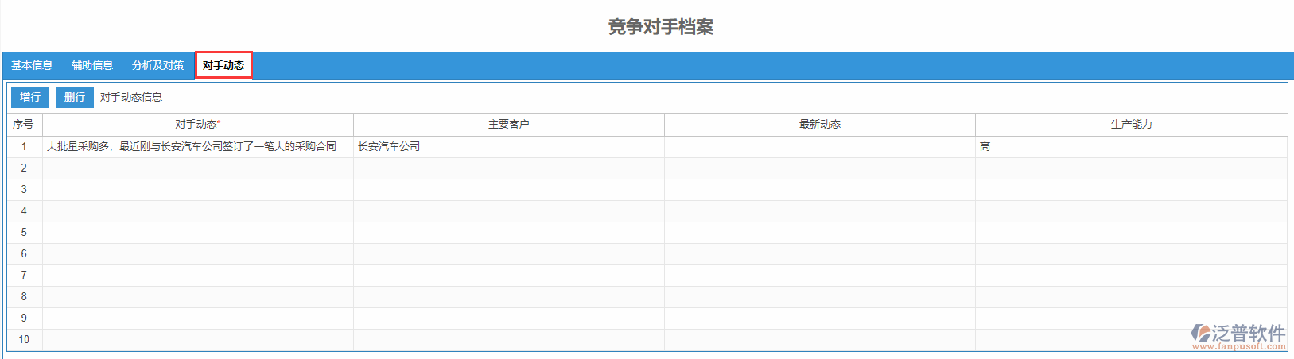Click the 最新动态 column header
Screen dimensions: 1294x359
pos(820,125)
